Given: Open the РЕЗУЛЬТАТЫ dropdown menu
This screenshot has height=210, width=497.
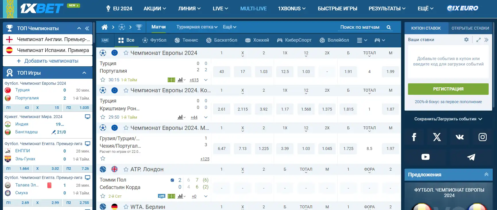Looking at the screenshot, I should [x=387, y=9].
